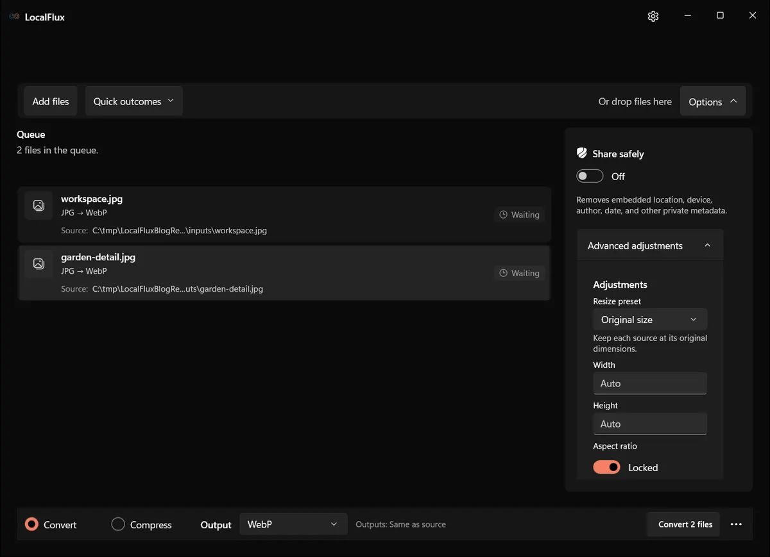The width and height of the screenshot is (770, 557).
Task: Click the 'Keep each source at its original dimensions.' text
Action: pos(650,344)
